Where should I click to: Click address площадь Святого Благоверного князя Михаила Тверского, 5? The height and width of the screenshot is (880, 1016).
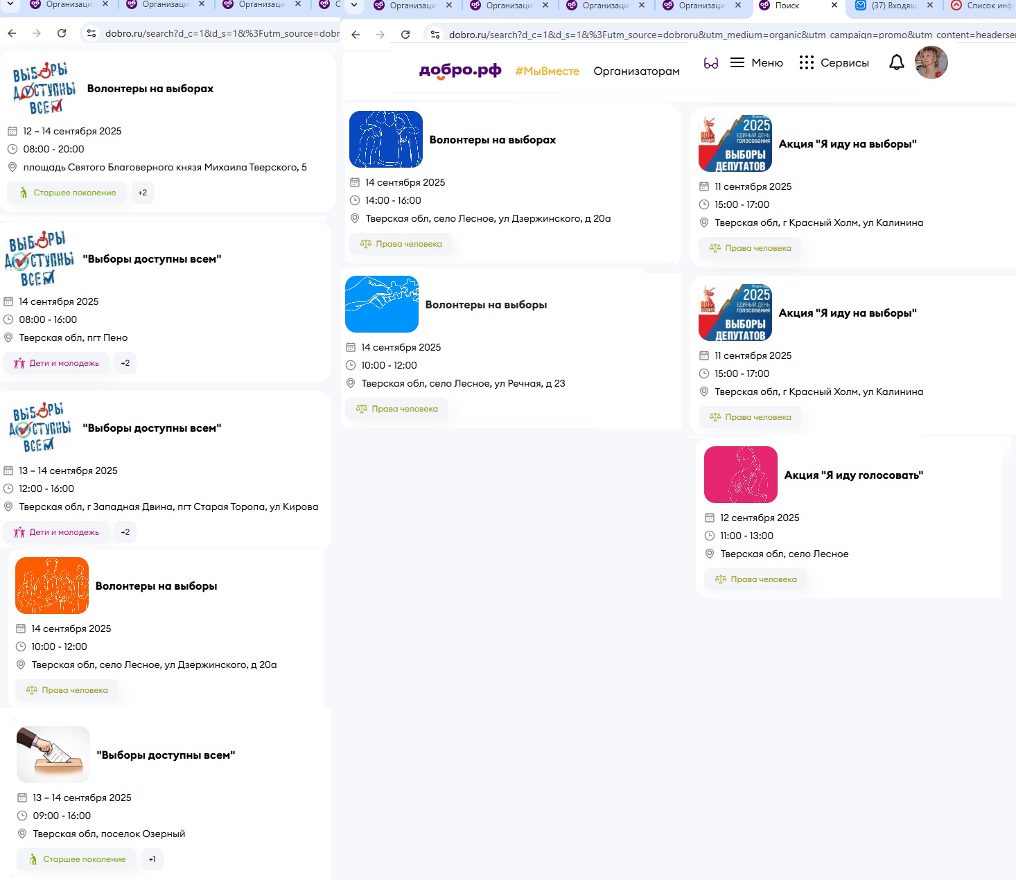coord(165,167)
